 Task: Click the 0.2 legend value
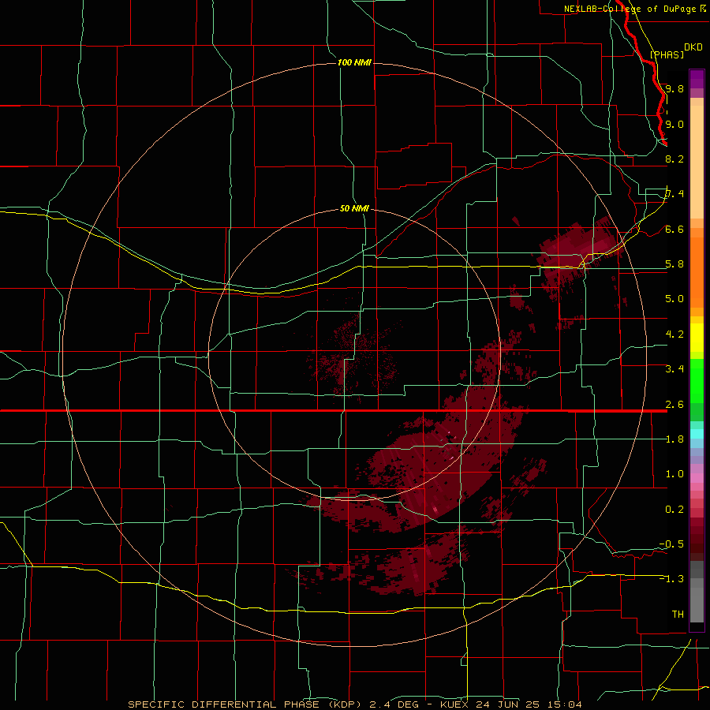674,510
